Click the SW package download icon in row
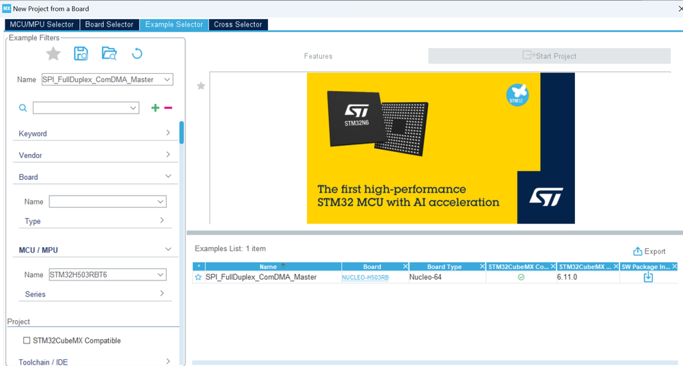The height and width of the screenshot is (366, 683). (x=648, y=277)
